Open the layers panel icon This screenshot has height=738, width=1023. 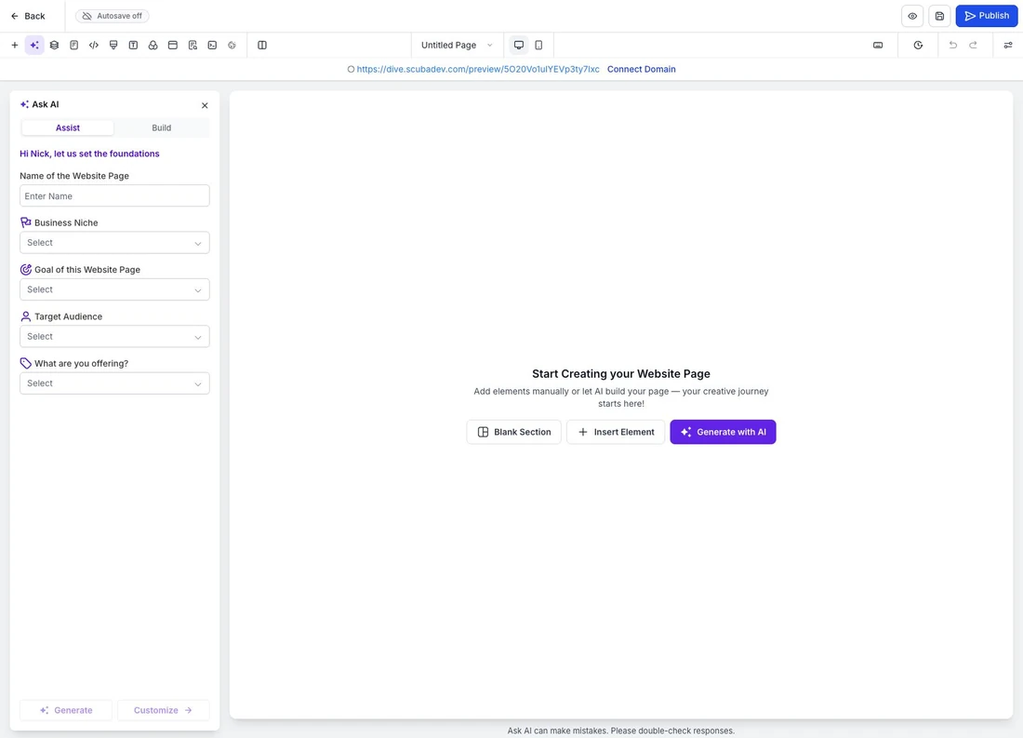click(x=54, y=45)
